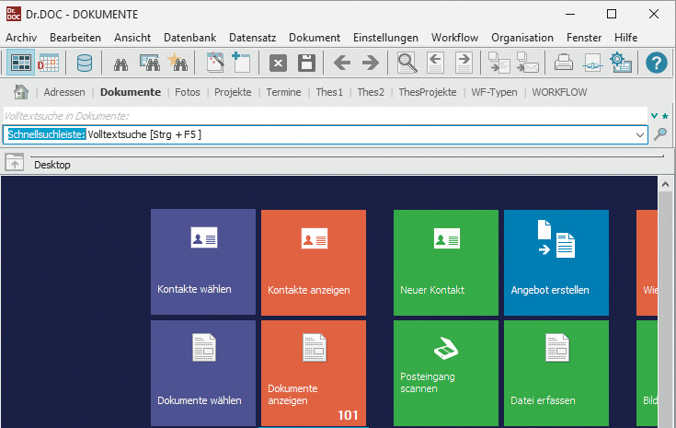Viewport: 676px width, 428px height.
Task: Click the calendar view icon
Action: (49, 63)
